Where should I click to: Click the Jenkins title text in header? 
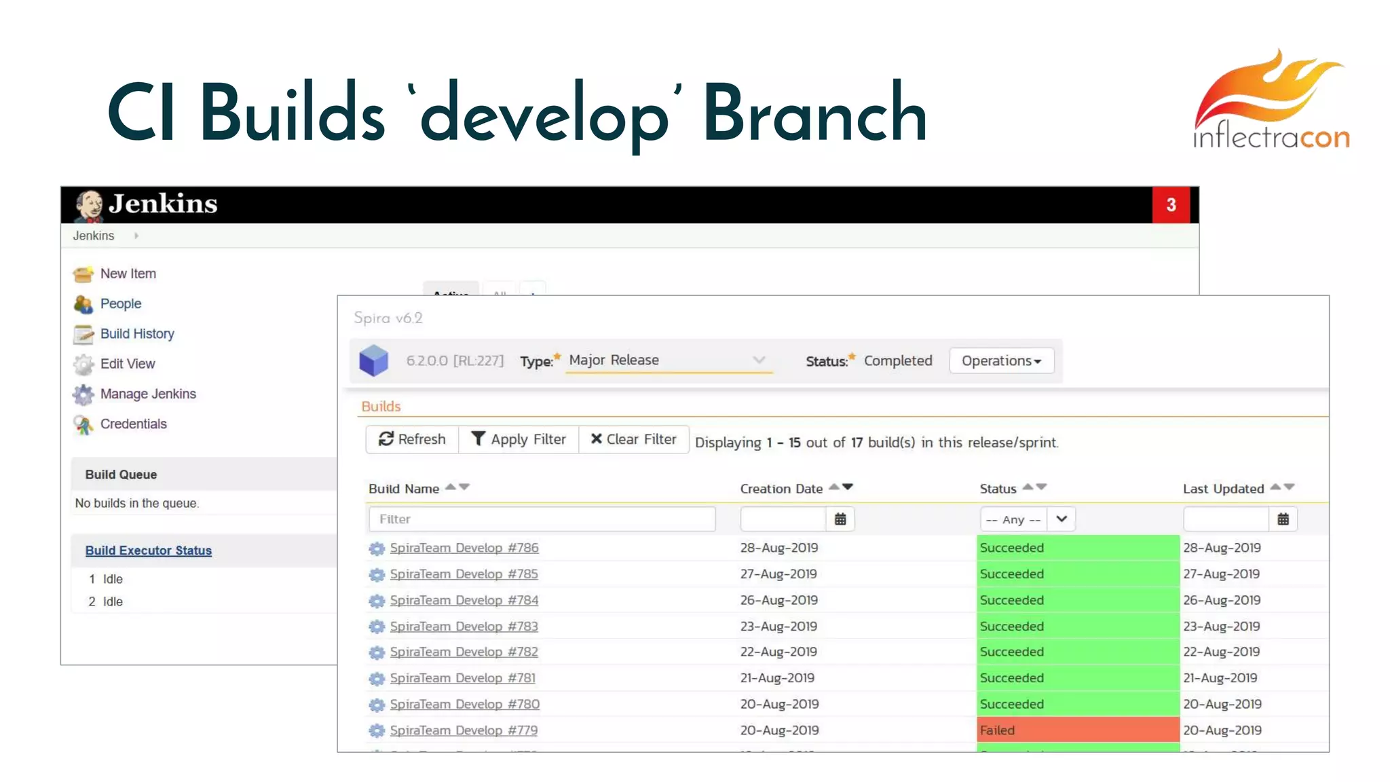[x=163, y=204]
